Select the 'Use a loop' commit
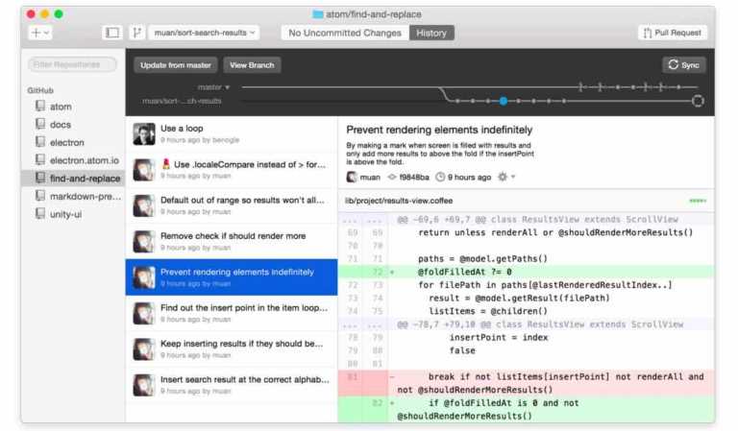738x431 pixels. 232,134
